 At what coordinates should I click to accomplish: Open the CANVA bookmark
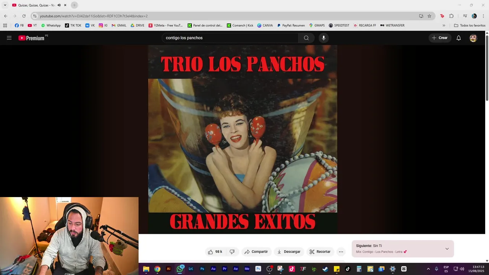(x=265, y=26)
